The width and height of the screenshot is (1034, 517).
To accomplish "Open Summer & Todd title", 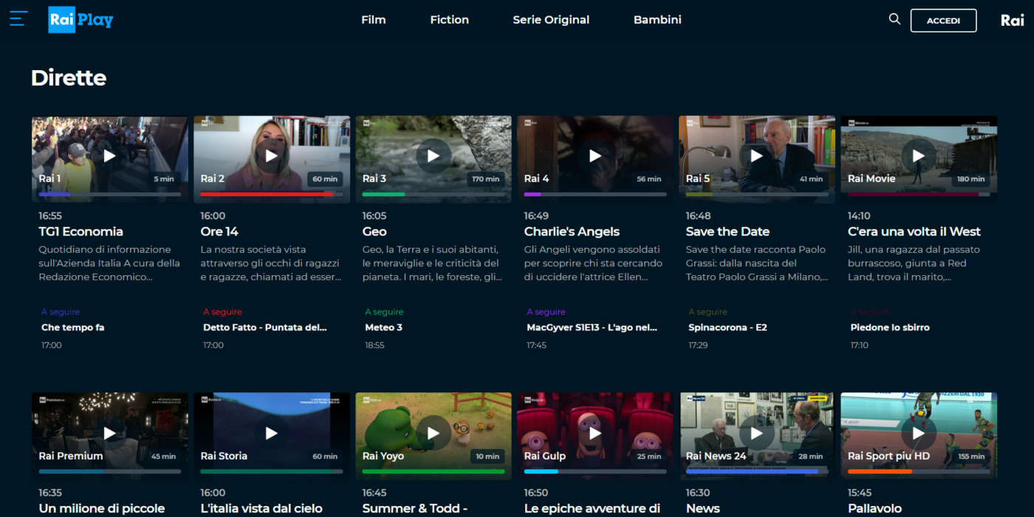I will tap(414, 508).
